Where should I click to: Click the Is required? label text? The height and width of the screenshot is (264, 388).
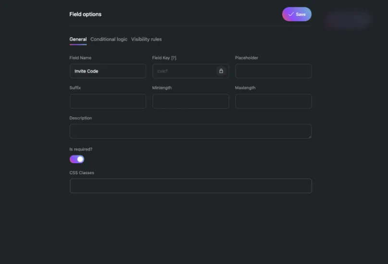pos(81,149)
